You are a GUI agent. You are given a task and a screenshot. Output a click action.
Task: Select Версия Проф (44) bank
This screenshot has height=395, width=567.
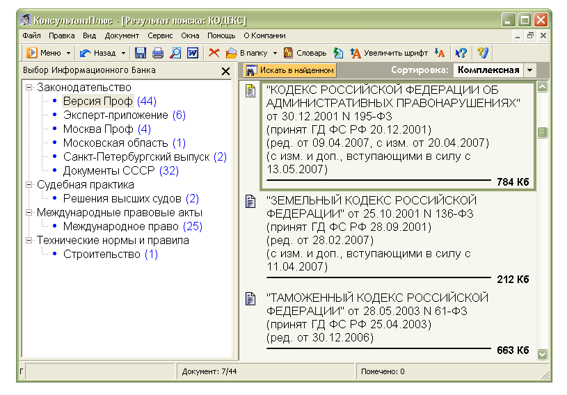[x=109, y=102]
